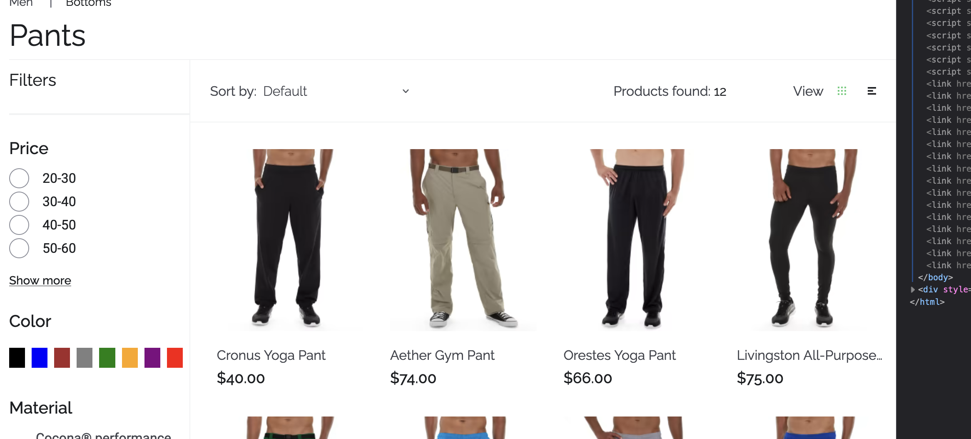Click Show more under Price
Image resolution: width=971 pixels, height=439 pixels.
tap(40, 281)
